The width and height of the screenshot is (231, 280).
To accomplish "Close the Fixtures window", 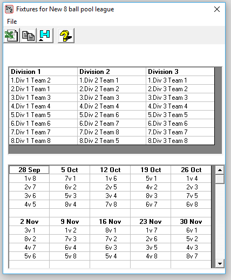I will click(217, 9).
